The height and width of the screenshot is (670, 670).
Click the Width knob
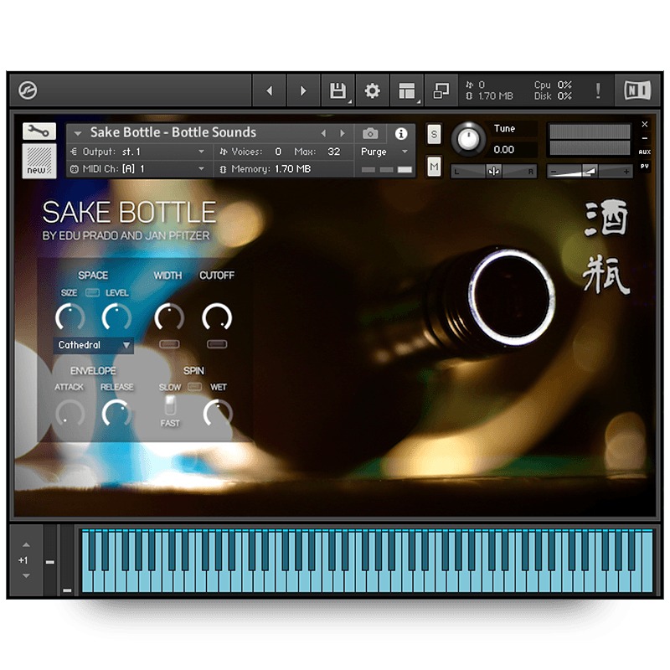pos(169,317)
